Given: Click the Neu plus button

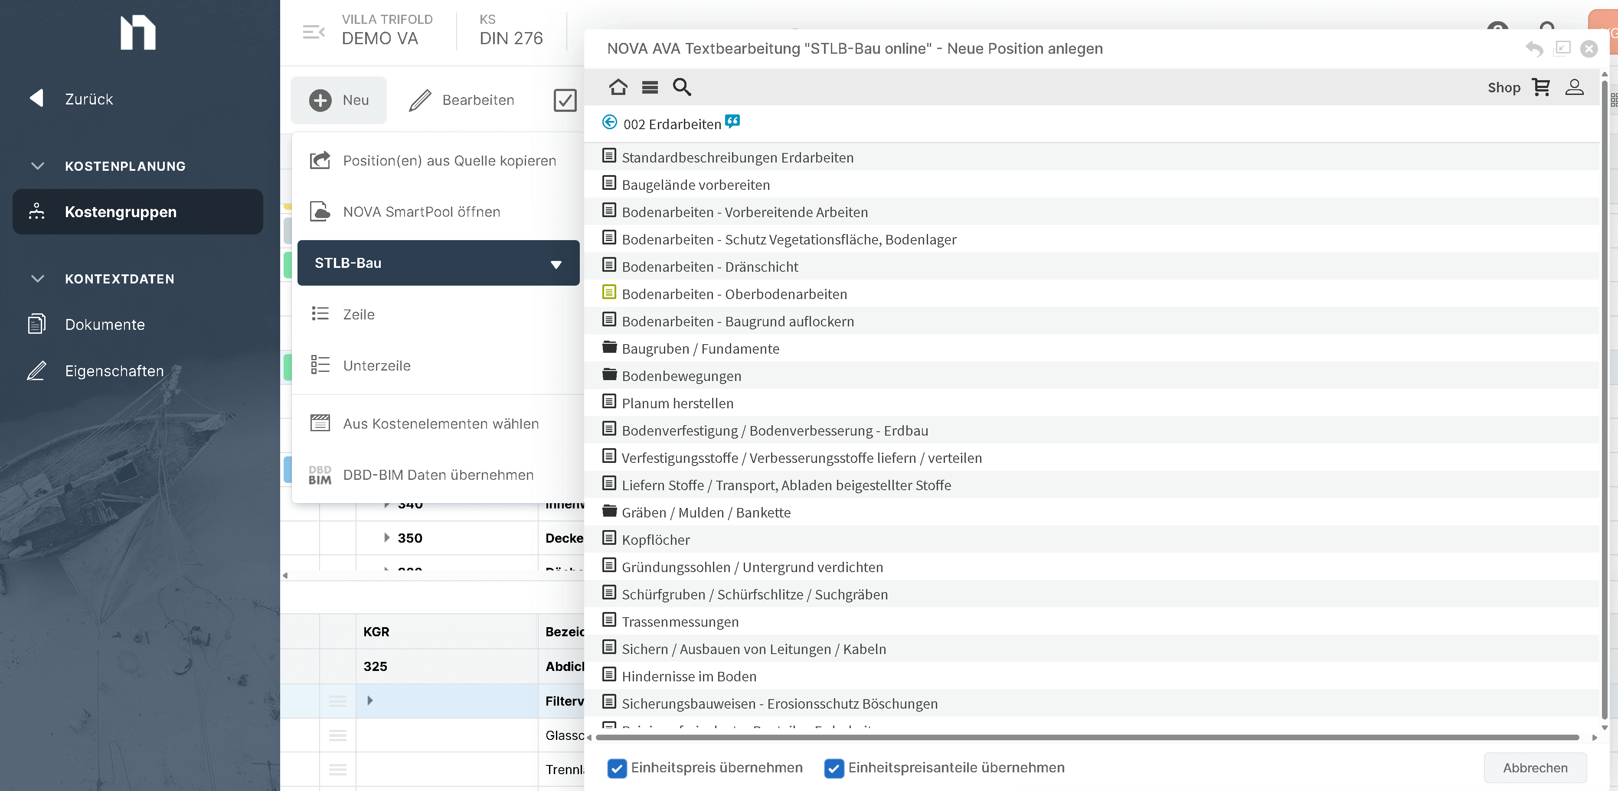Looking at the screenshot, I should tap(339, 101).
